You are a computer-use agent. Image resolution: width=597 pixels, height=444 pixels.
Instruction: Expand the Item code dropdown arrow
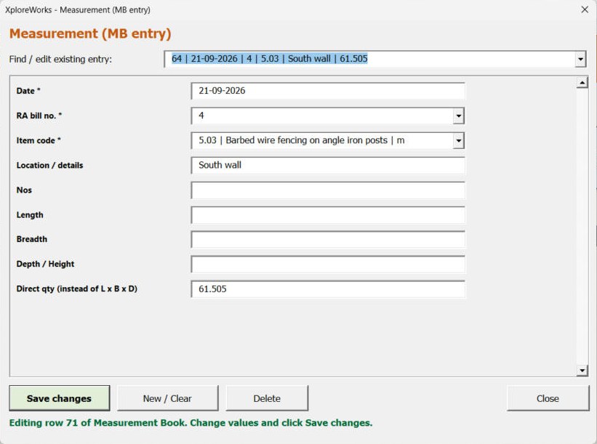click(x=458, y=140)
